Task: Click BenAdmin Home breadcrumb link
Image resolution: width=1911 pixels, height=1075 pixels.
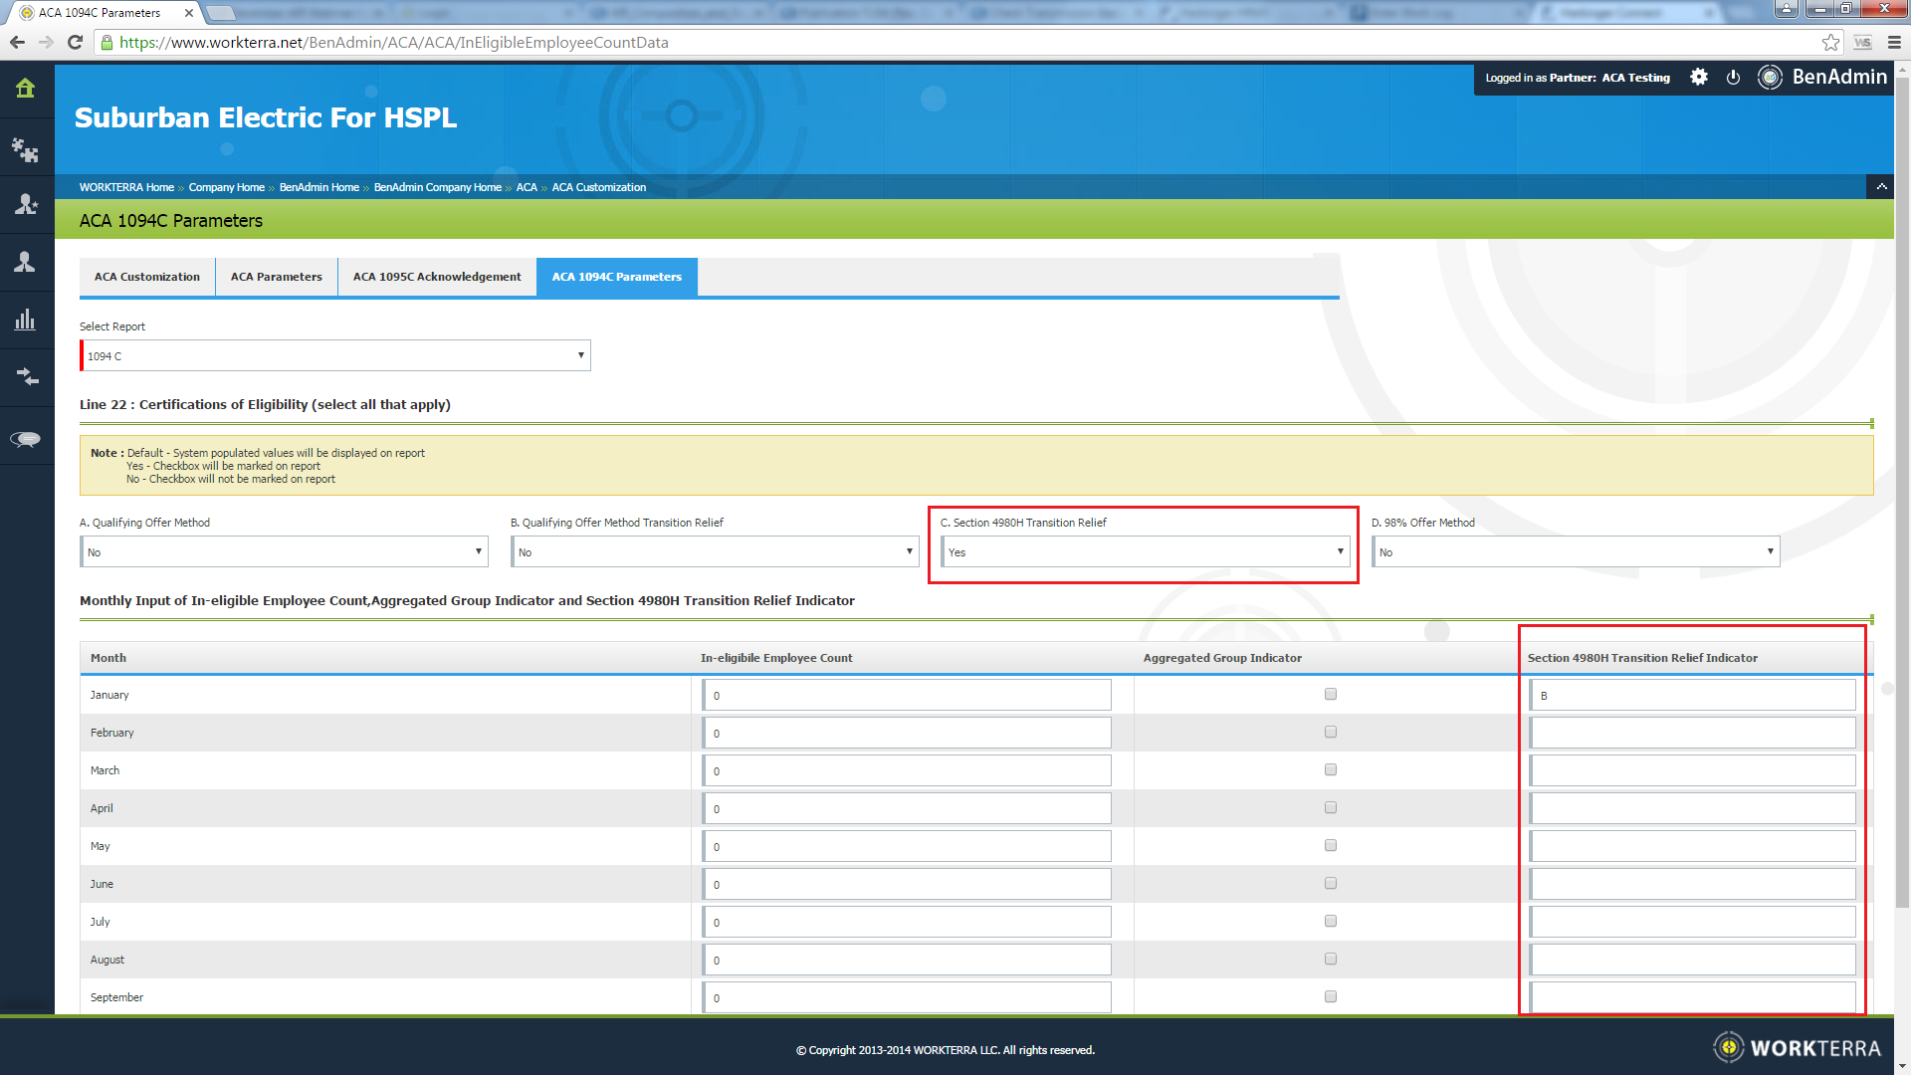Action: point(318,187)
